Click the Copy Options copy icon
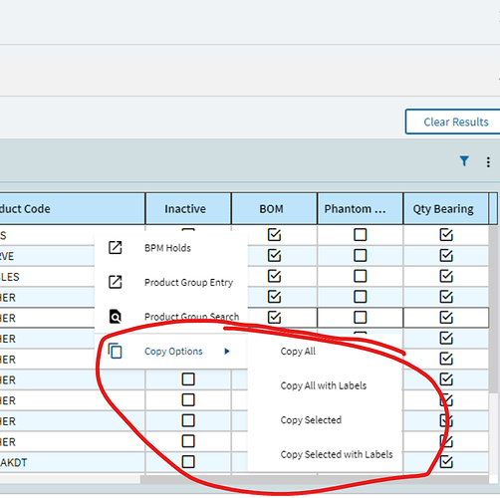Viewport: 500px width, 498px height. pyautogui.click(x=116, y=351)
